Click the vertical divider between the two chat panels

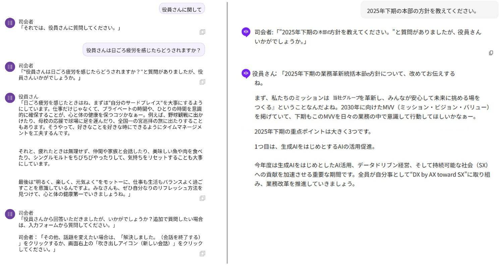tap(228, 134)
